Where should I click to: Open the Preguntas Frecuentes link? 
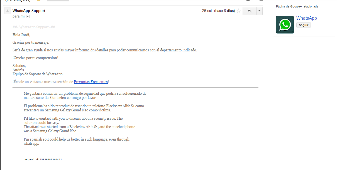pos(91,82)
